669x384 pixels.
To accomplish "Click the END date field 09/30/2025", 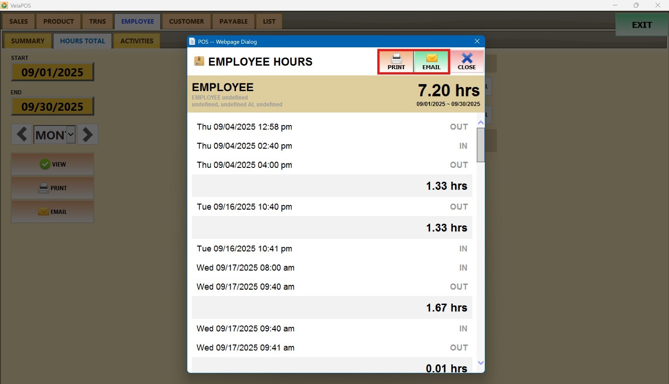I will [52, 107].
